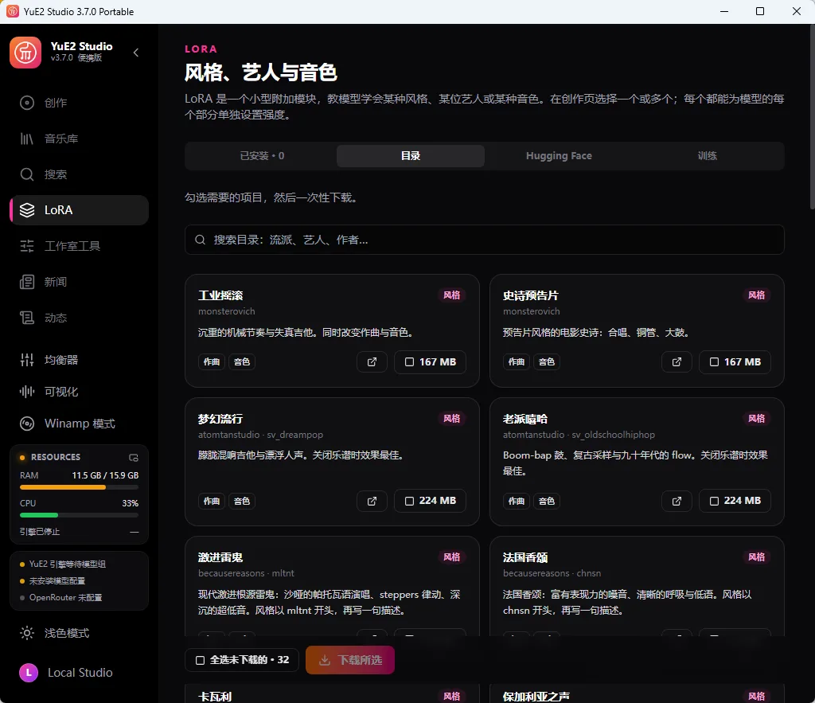
Task: Open external link for 史诗预告片
Action: (677, 362)
